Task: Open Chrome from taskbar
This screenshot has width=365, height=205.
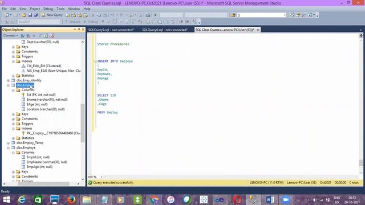Action: (x=154, y=199)
